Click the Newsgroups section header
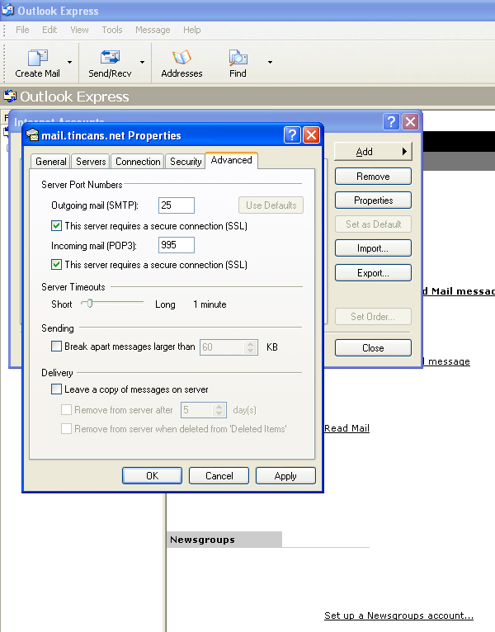 point(224,540)
